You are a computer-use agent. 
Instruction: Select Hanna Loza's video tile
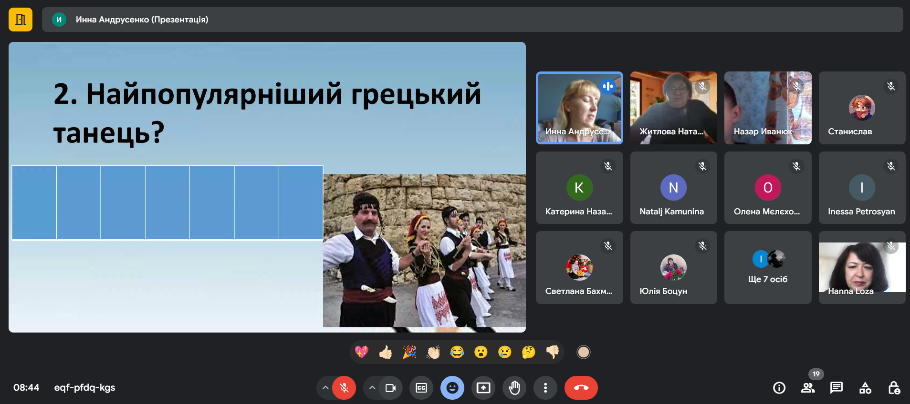[862, 268]
